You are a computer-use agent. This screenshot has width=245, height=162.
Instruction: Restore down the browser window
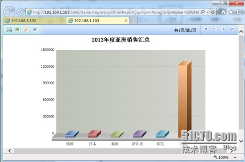pos(225,3)
